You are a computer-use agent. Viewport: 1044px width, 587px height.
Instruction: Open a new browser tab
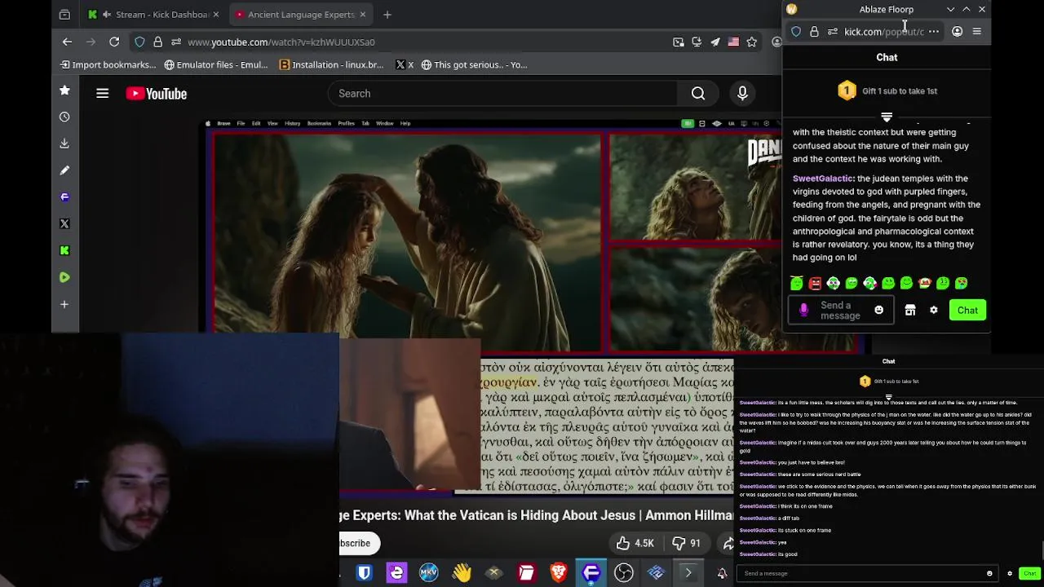387,15
